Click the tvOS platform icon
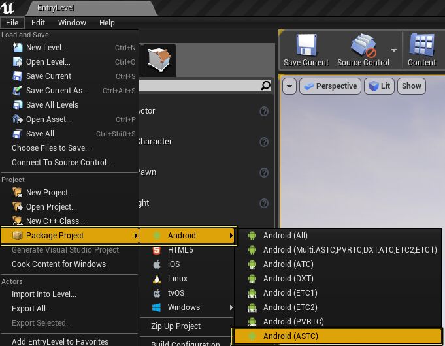The image size is (445, 346). point(157,293)
